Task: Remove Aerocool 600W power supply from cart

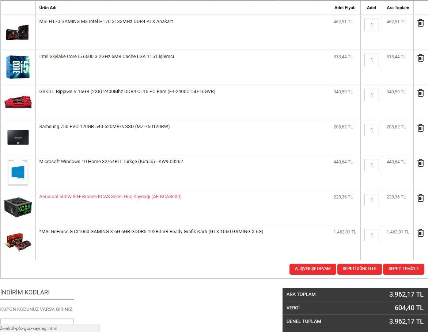Action: click(x=420, y=198)
